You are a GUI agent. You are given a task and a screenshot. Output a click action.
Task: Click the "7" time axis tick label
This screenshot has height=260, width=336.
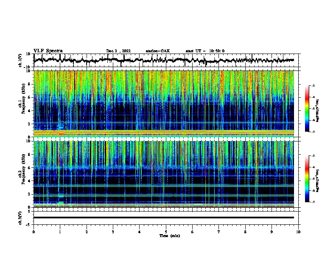pyautogui.click(x=219, y=232)
